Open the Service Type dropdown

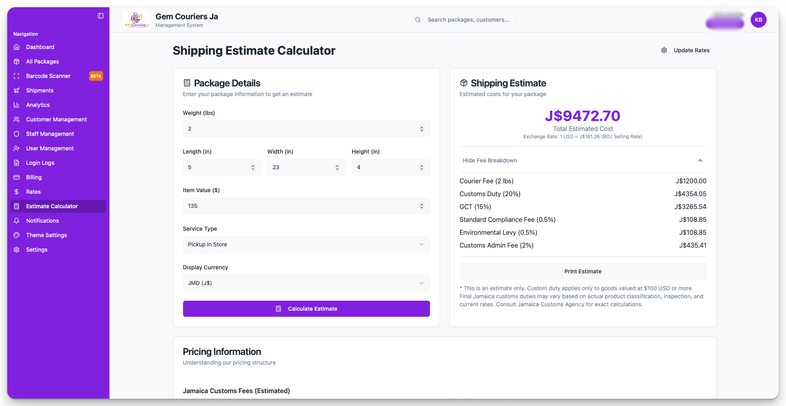306,244
